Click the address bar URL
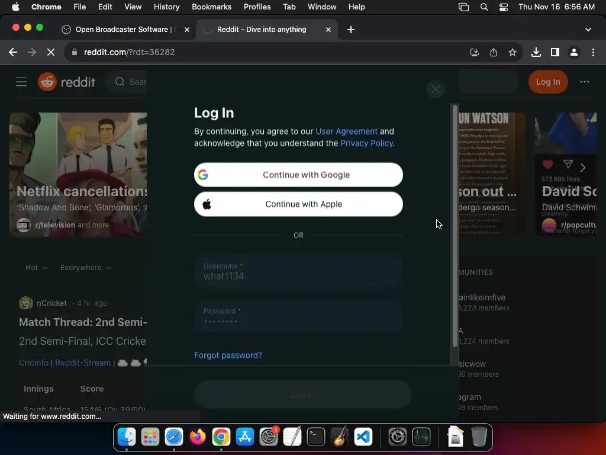Image resolution: width=606 pixels, height=455 pixels. (x=129, y=52)
